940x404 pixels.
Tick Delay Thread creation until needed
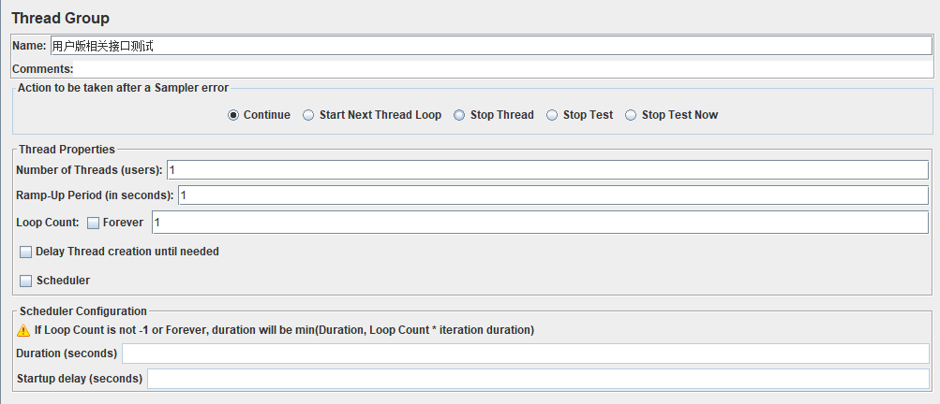coord(25,252)
